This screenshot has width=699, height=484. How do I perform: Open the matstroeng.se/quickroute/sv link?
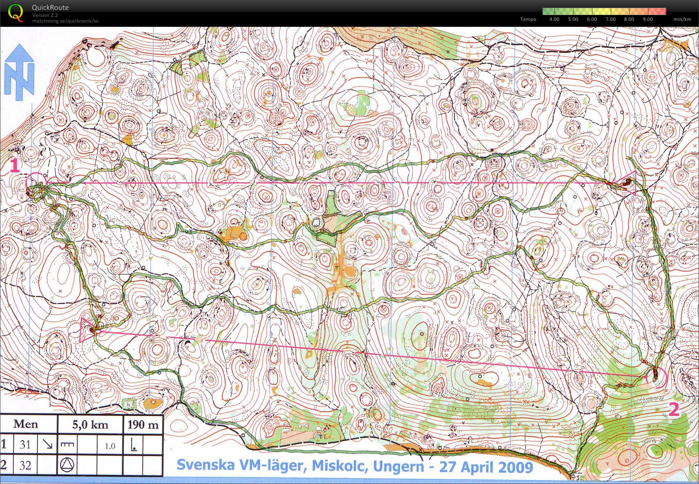(65, 21)
